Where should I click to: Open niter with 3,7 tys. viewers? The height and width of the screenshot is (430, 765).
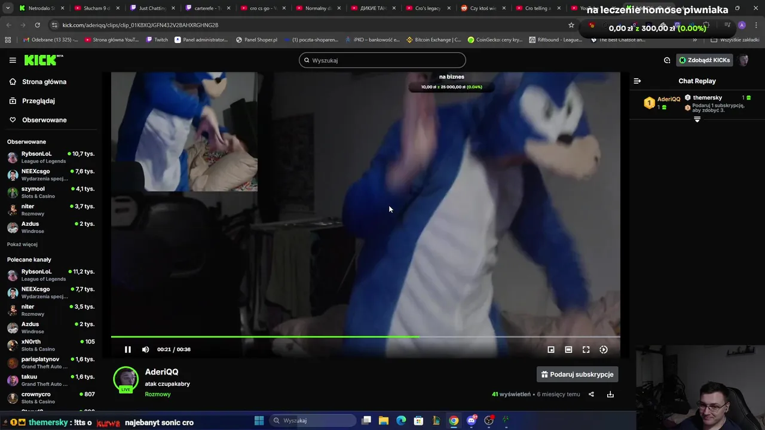[51, 210]
